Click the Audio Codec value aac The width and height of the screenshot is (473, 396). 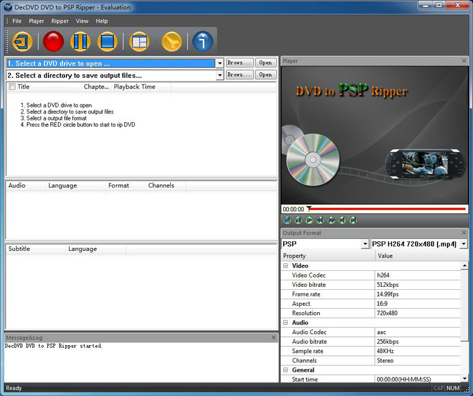[x=381, y=332]
